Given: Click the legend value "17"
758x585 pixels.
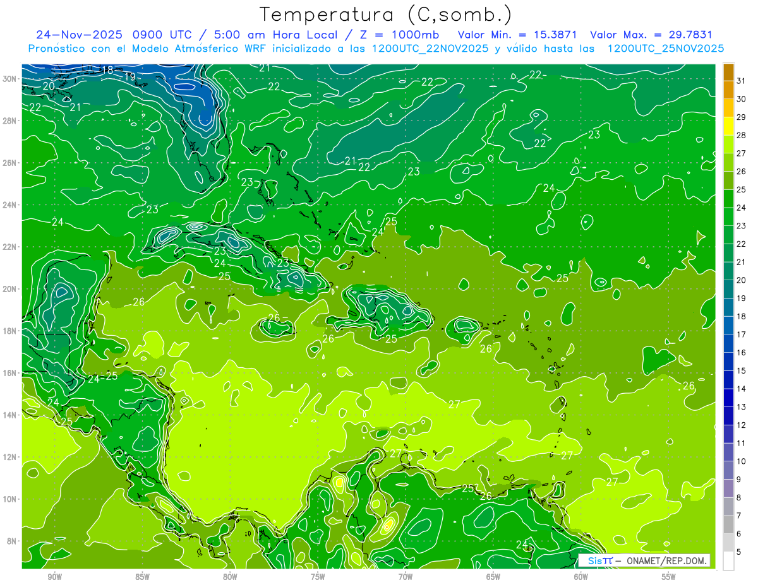Looking at the screenshot, I should click(742, 334).
